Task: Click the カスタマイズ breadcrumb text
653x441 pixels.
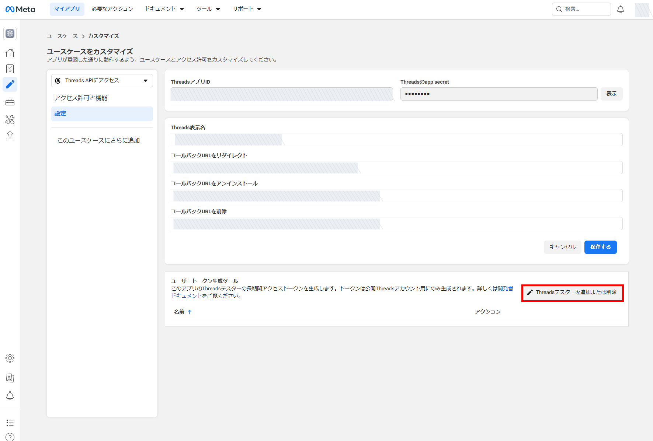Action: 104,36
